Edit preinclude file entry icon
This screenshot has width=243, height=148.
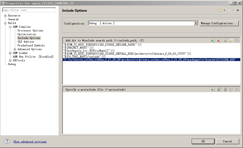click(x=225, y=89)
